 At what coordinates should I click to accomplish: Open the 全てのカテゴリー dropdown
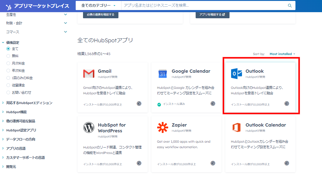coord(98,5)
